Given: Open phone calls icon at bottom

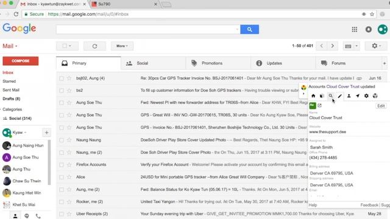Looking at the screenshot, I should (x=38, y=216).
